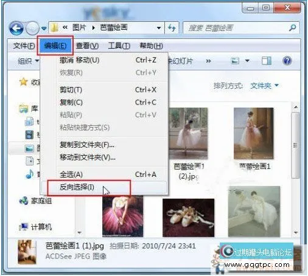Viewport: 308px width, 276px height.
Task: Choose 全选(A) menu item
Action: point(104,174)
